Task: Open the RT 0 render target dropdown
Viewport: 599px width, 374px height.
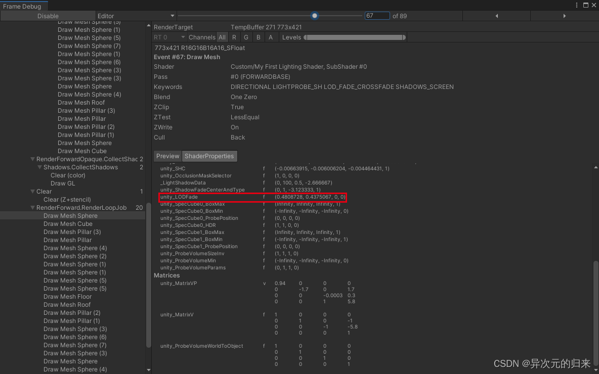Action: 169,37
